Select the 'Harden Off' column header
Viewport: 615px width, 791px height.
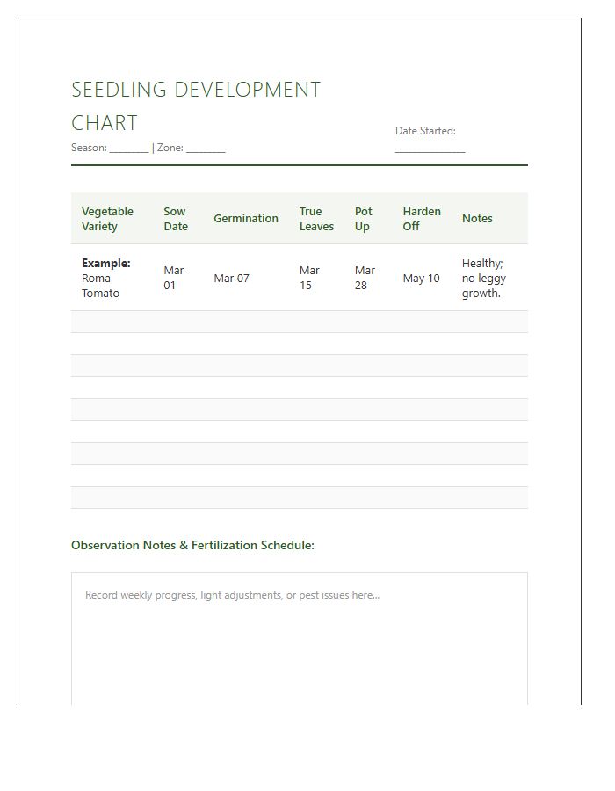coord(422,219)
